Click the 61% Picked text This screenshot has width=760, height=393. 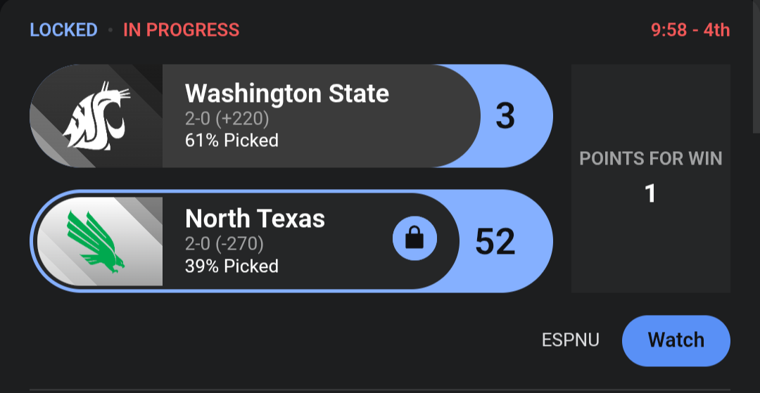[232, 141]
